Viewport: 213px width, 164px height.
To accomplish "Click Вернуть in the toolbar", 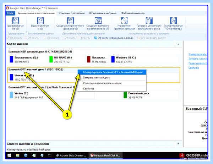I will [x=83, y=38].
